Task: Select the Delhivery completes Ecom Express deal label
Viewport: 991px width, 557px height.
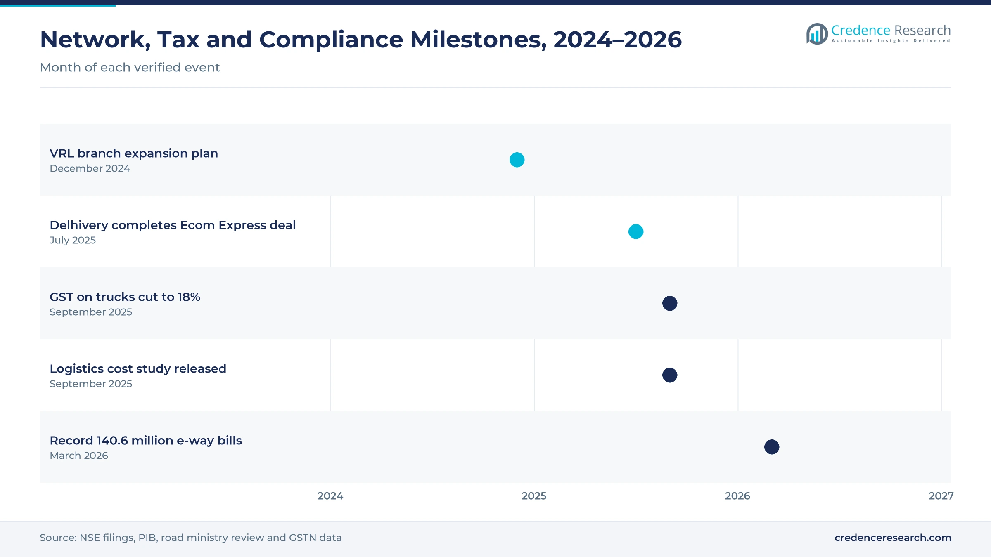Action: (x=173, y=225)
